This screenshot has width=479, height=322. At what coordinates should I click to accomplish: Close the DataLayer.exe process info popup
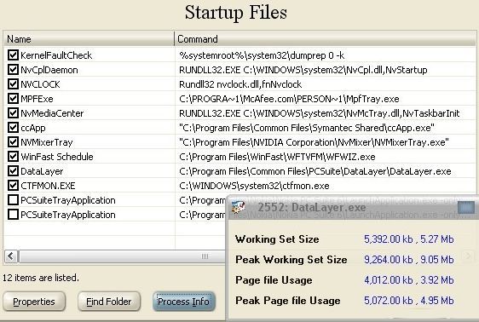tap(466, 208)
